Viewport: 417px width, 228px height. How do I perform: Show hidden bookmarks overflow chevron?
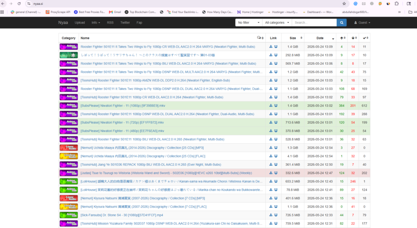(x=399, y=12)
